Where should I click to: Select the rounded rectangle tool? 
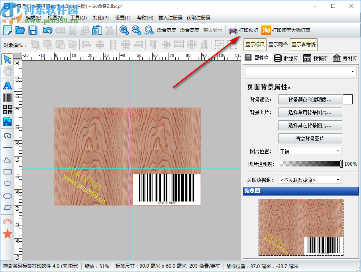8,184
